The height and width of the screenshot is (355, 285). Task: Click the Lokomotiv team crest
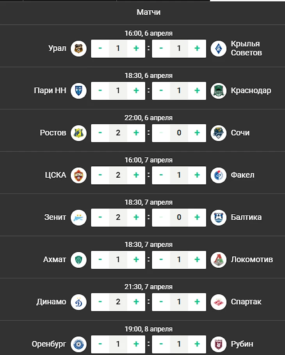tap(219, 260)
